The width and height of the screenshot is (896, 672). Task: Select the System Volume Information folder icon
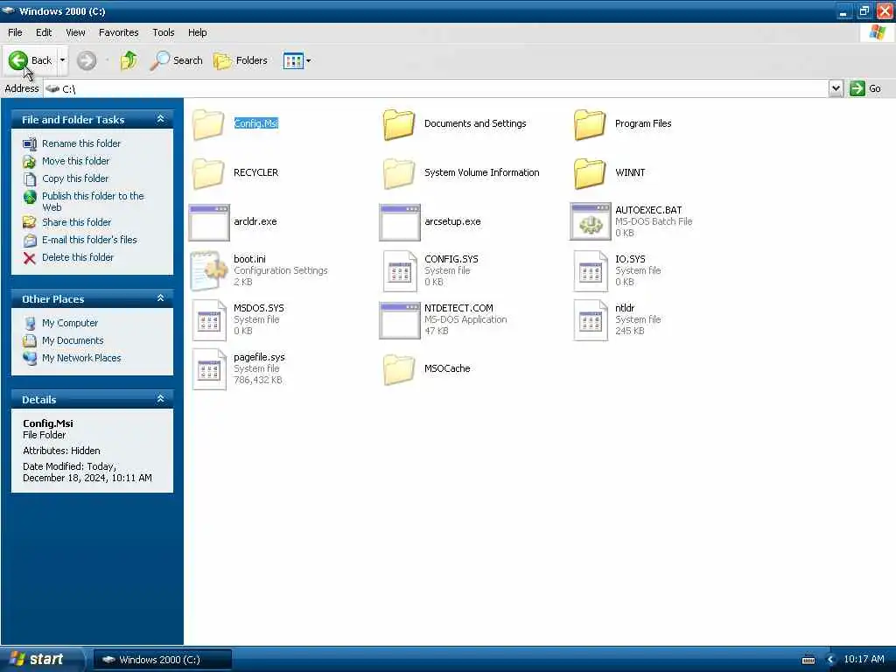point(399,173)
